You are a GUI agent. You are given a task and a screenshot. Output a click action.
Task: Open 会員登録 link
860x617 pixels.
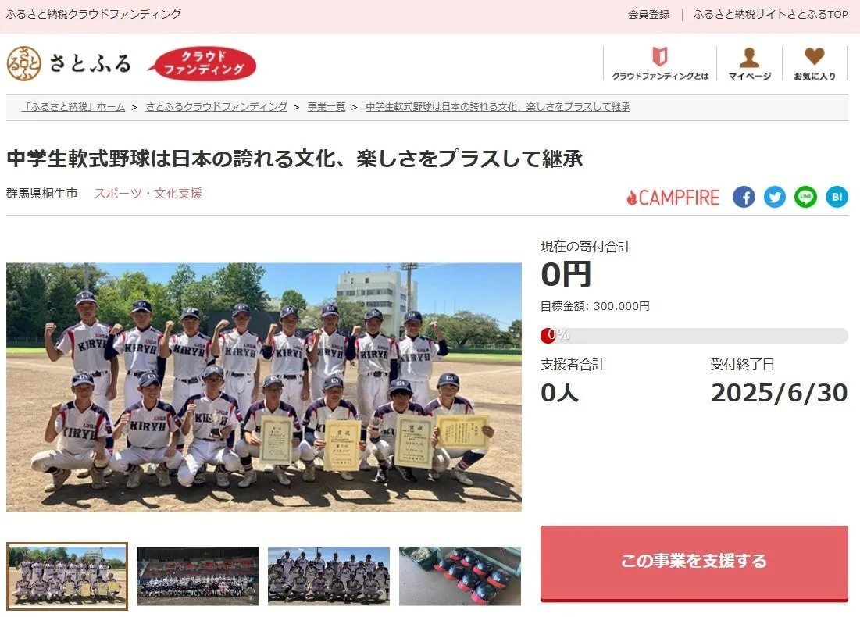coord(649,14)
